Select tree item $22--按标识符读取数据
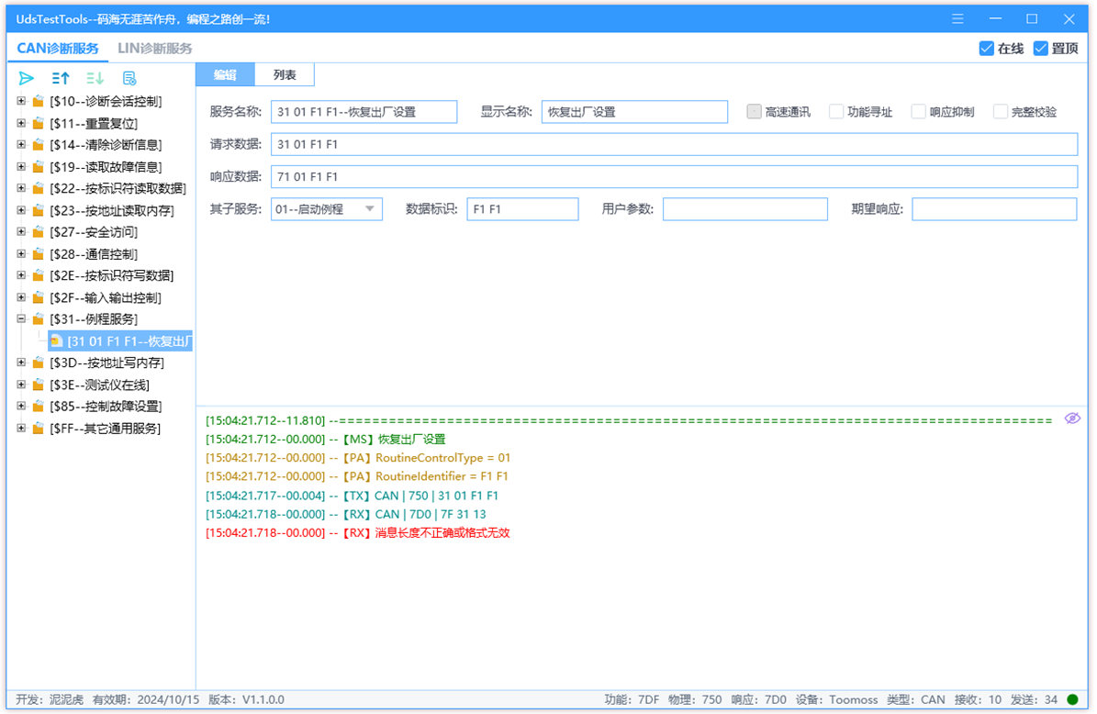 click(118, 188)
